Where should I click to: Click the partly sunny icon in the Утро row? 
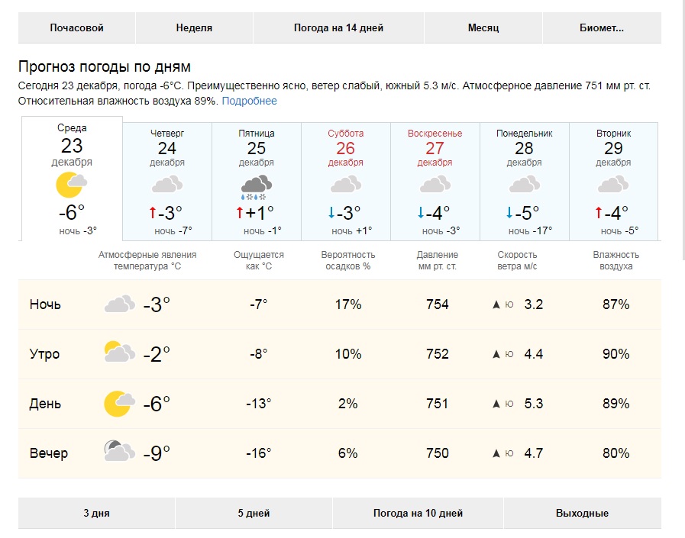120,352
